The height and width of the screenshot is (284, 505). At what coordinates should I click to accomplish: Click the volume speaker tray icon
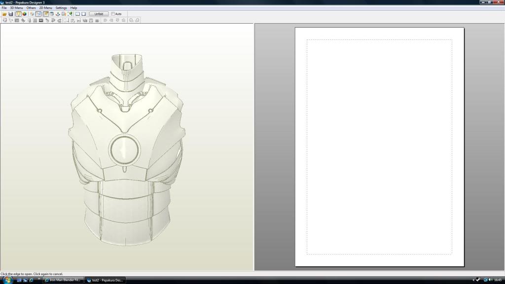490,280
